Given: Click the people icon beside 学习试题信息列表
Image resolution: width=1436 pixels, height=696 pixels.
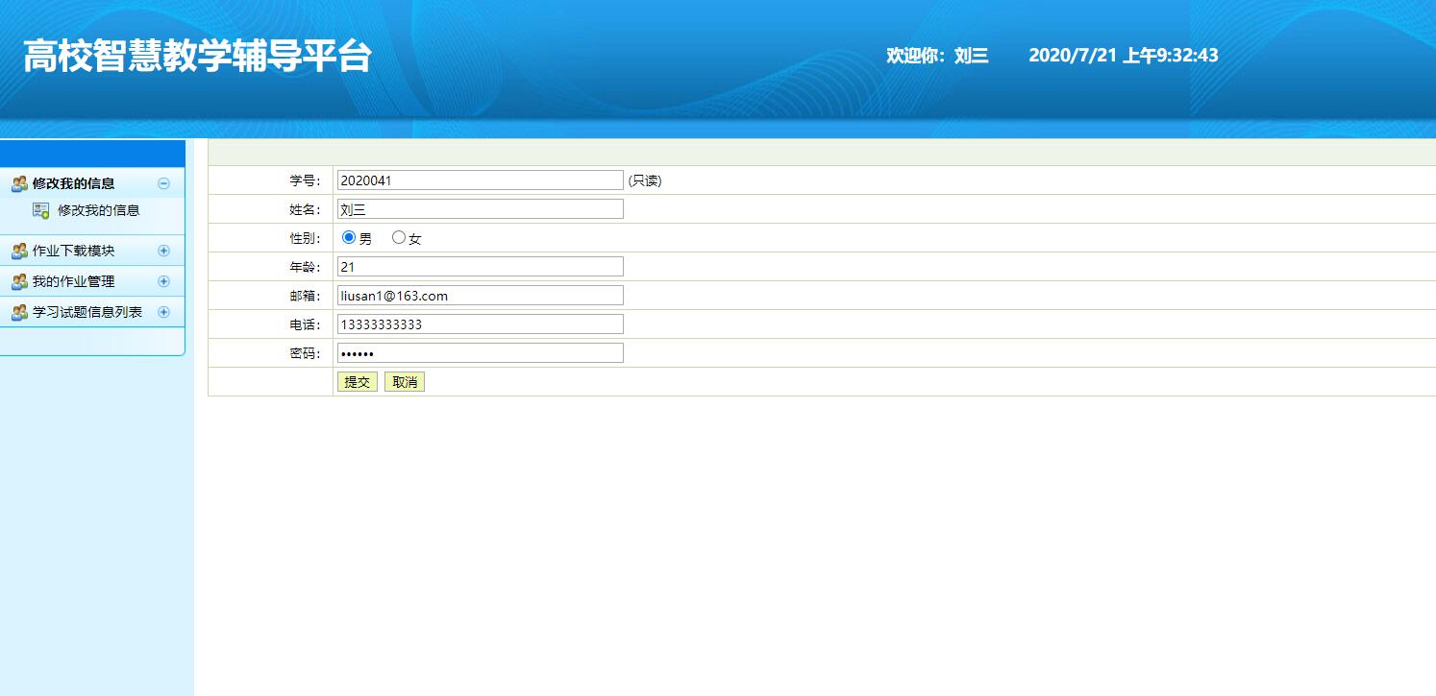Looking at the screenshot, I should tap(19, 312).
